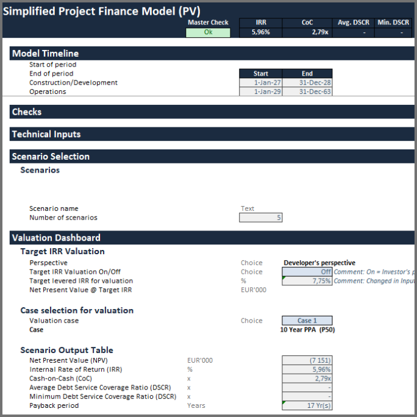
Task: Select the 2,79x CoC value in top summary
Action: pos(307,33)
